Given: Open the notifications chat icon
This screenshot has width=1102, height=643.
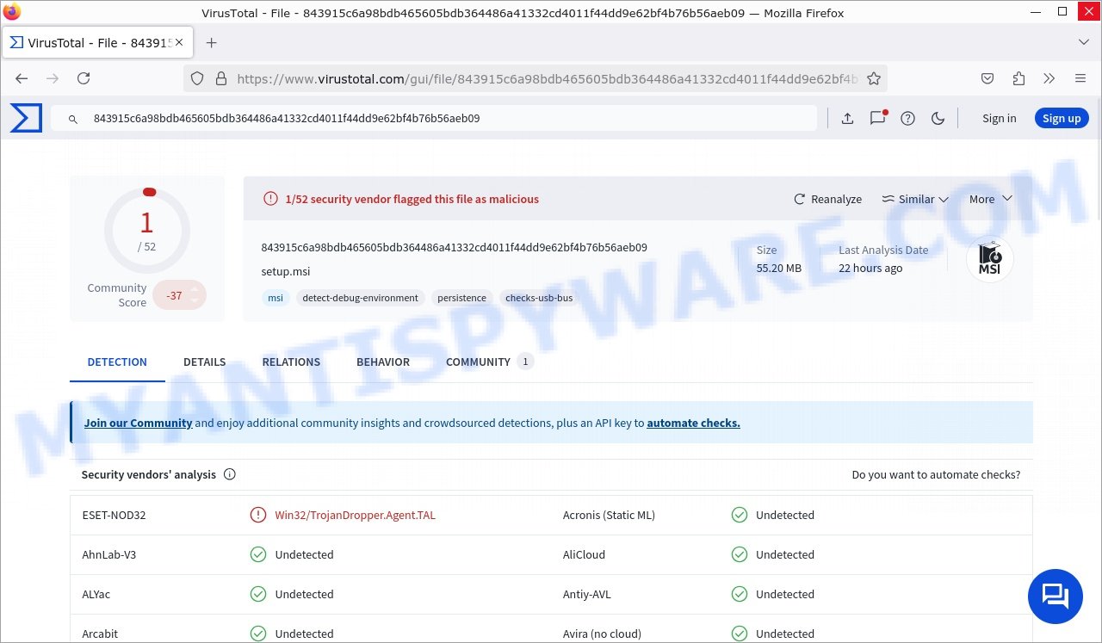Looking at the screenshot, I should click(x=877, y=118).
